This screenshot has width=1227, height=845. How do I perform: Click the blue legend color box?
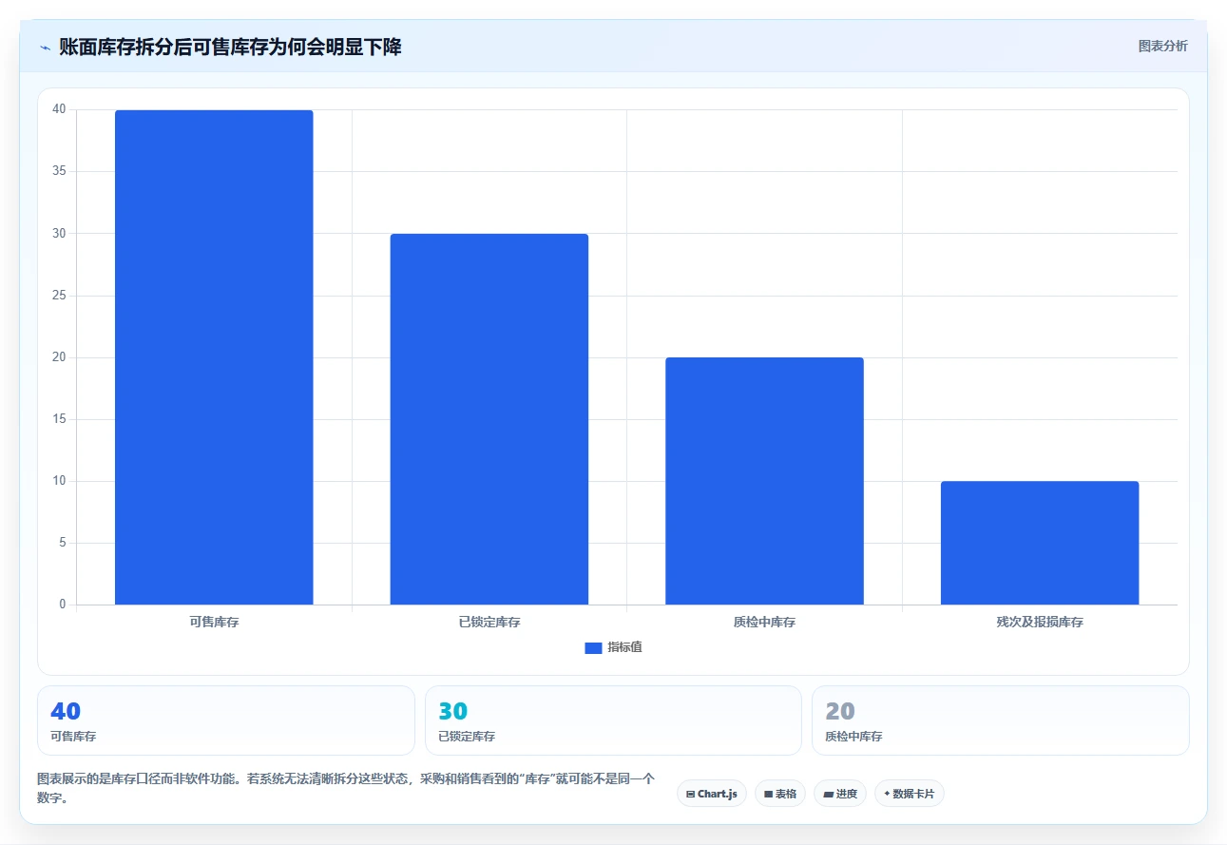coord(593,647)
